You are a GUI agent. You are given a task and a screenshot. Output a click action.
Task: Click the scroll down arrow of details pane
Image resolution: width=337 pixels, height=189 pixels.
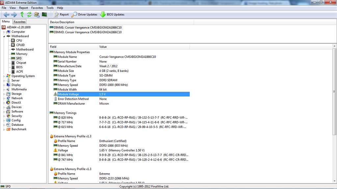point(334,181)
